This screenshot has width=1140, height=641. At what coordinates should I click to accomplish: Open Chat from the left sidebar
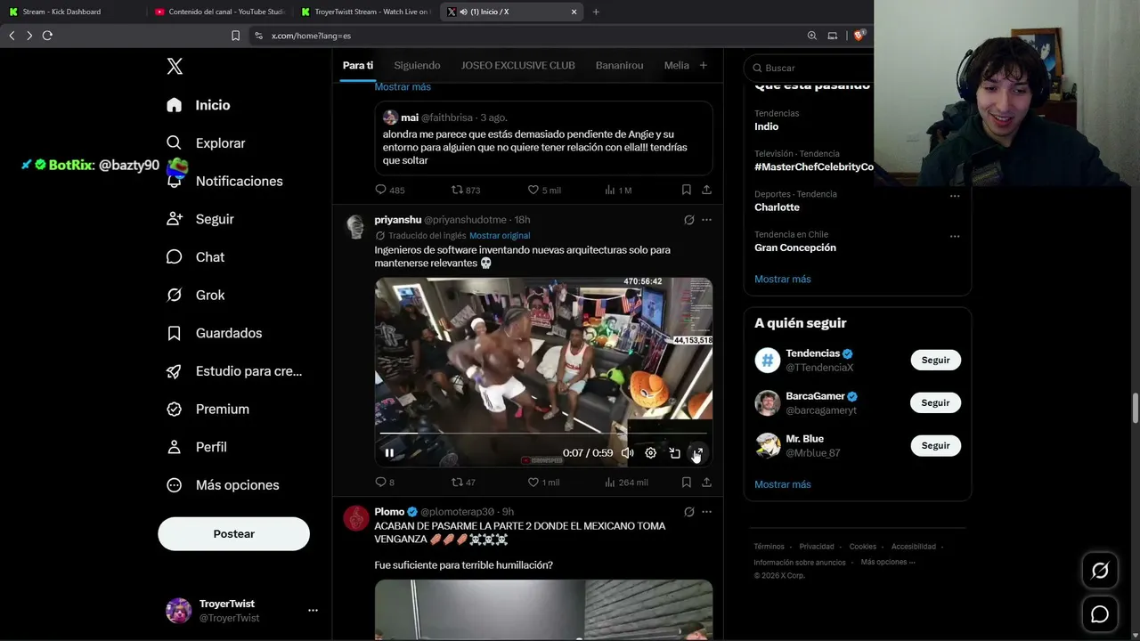pyautogui.click(x=196, y=257)
